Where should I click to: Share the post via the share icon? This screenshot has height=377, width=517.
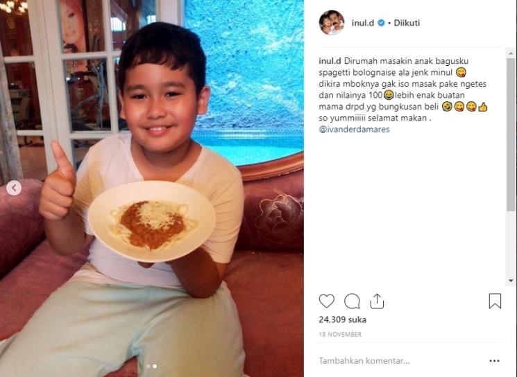377,301
